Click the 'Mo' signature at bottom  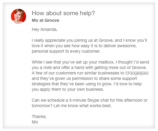pyautogui.click(x=35, y=122)
